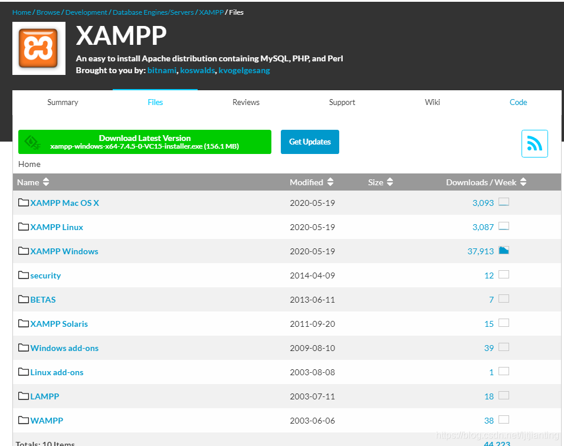Sort the file list by Name

[32, 182]
